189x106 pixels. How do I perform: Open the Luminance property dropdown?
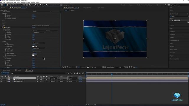[x=39, y=33]
